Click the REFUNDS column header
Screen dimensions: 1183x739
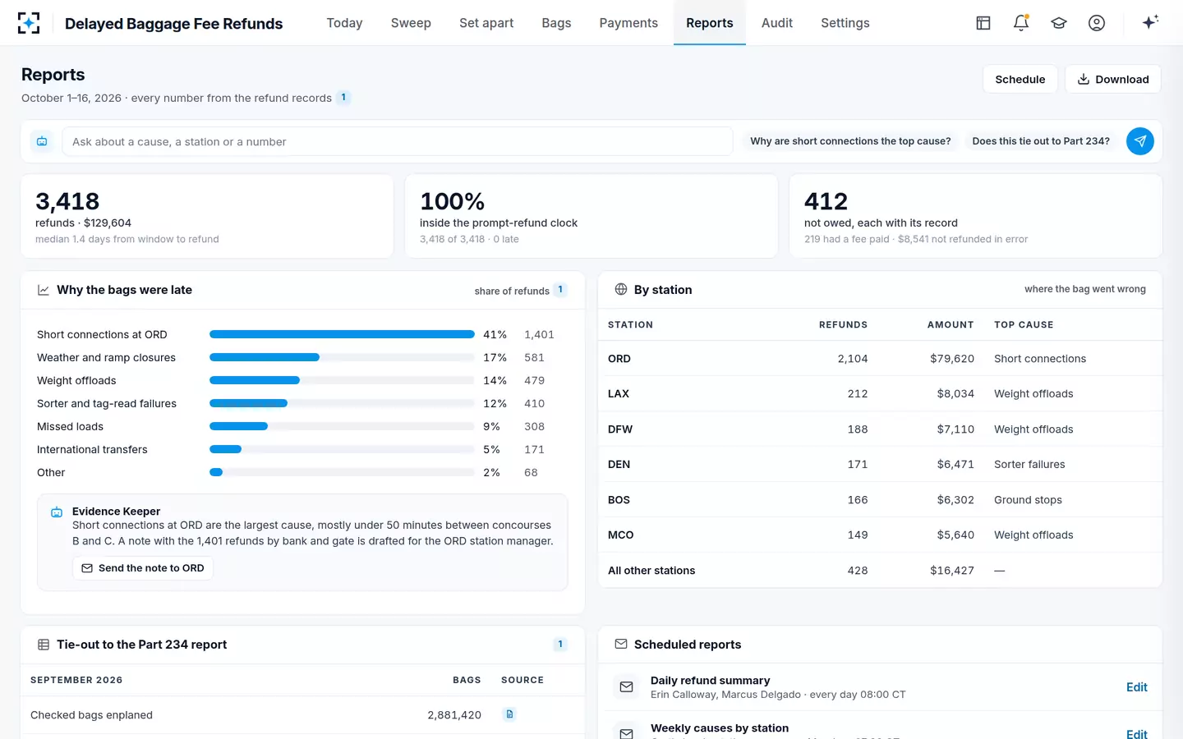pos(843,325)
